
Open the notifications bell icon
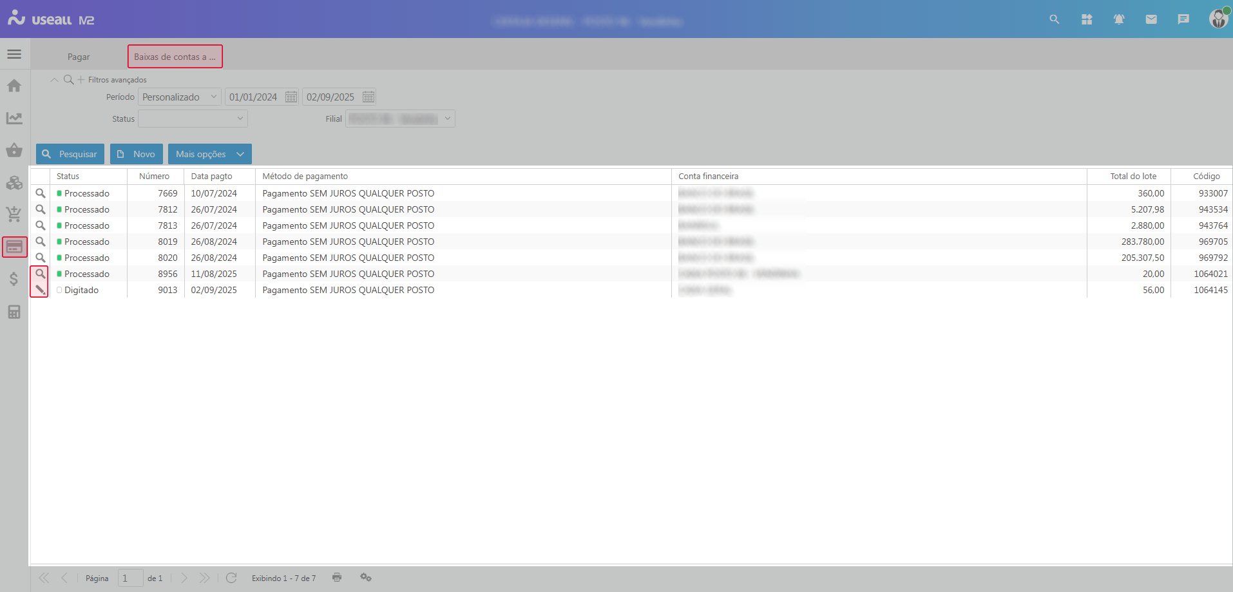coord(1119,19)
